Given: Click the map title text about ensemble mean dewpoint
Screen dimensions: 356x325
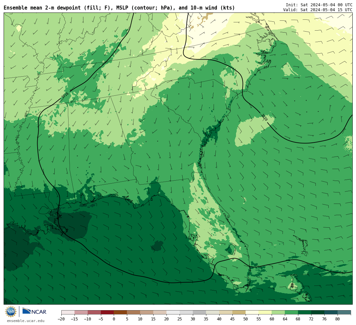Looking at the screenshot, I should [119, 8].
